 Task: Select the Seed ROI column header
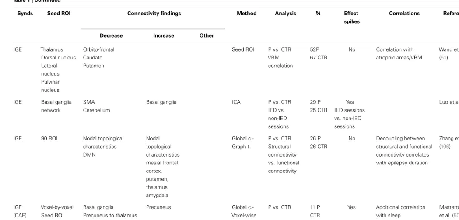(x=59, y=14)
